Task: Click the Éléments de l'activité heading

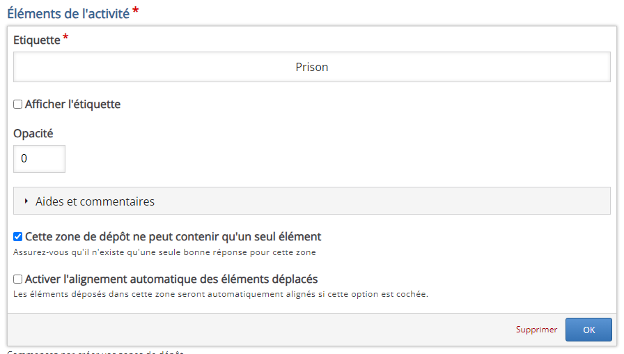Action: tap(68, 13)
